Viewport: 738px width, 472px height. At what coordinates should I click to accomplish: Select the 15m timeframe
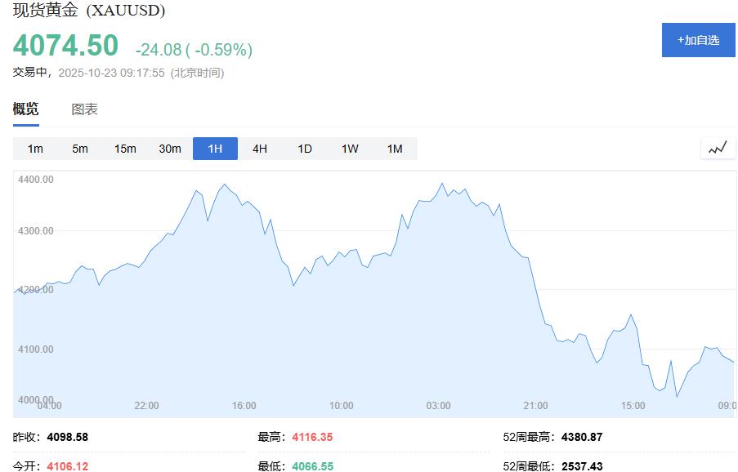[x=124, y=149]
